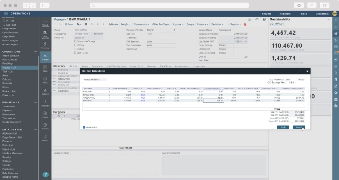Screen dimensions: 339x180
Task: Click the Save icon in voyage toolbar
Action: pos(65,24)
